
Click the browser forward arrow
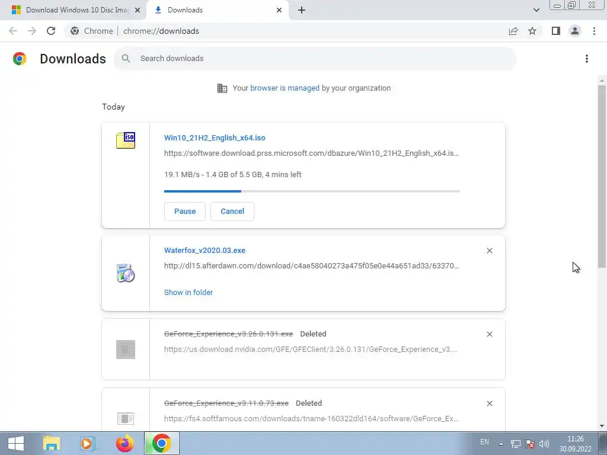(32, 31)
